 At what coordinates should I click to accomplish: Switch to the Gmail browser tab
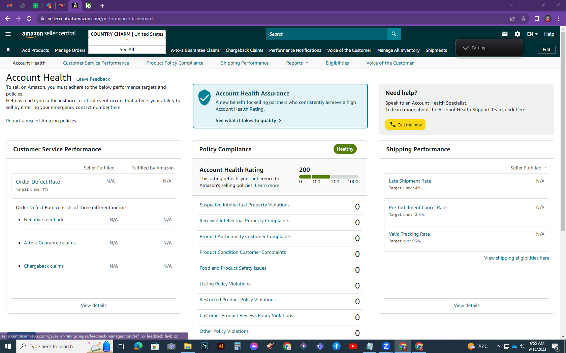click(x=9, y=6)
